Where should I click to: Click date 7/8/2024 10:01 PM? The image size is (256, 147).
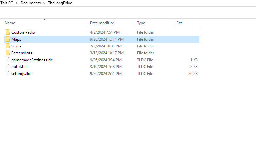(x=106, y=46)
